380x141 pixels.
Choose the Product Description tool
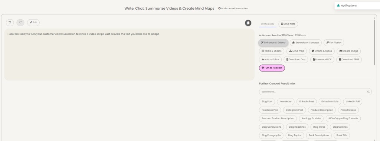point(322,110)
